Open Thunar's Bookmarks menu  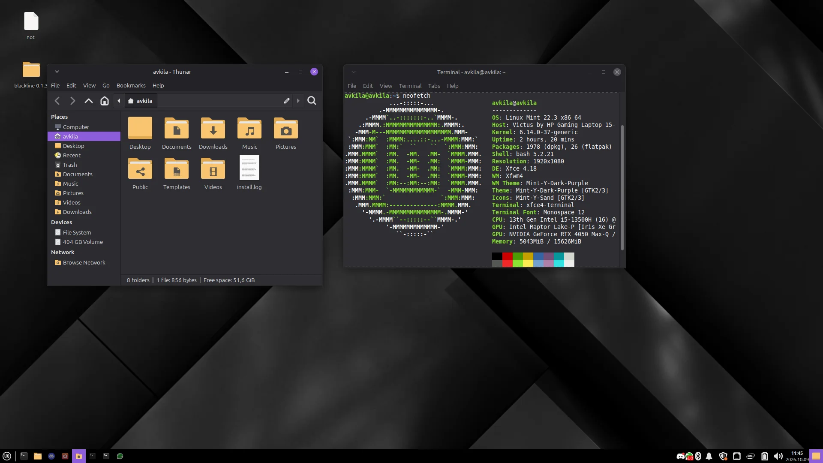click(131, 85)
